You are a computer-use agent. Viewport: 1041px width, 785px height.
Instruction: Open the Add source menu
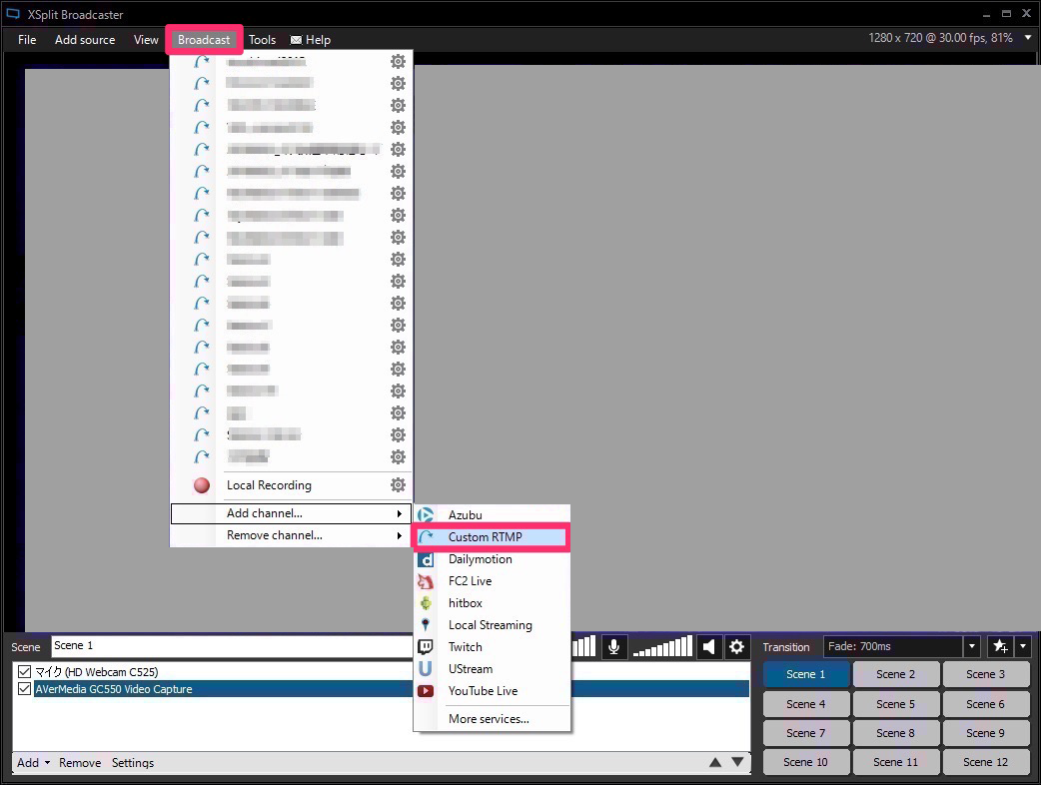point(85,40)
